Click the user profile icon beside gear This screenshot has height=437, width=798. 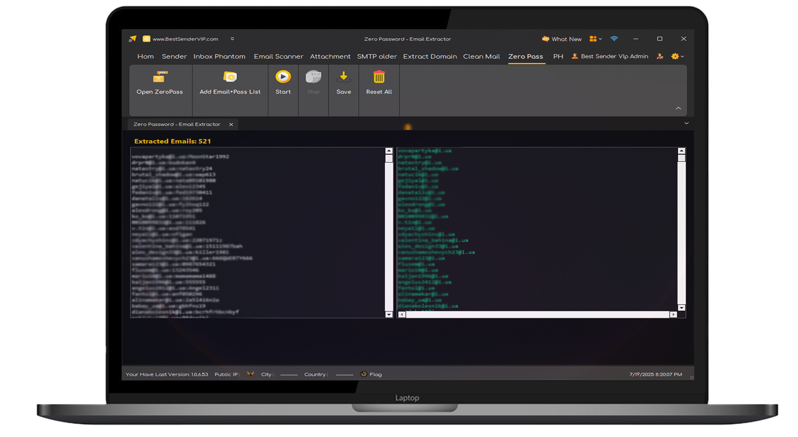(x=660, y=57)
